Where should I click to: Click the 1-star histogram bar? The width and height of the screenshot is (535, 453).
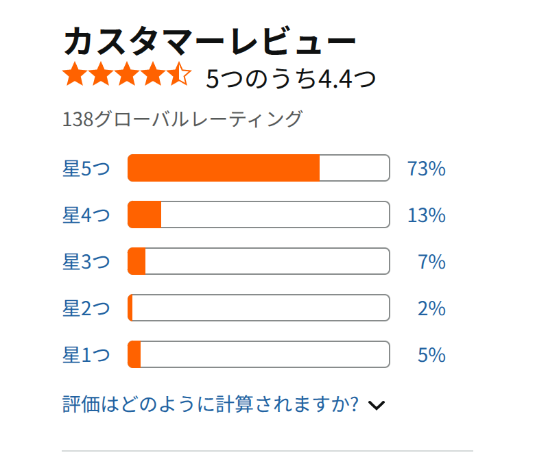(259, 354)
